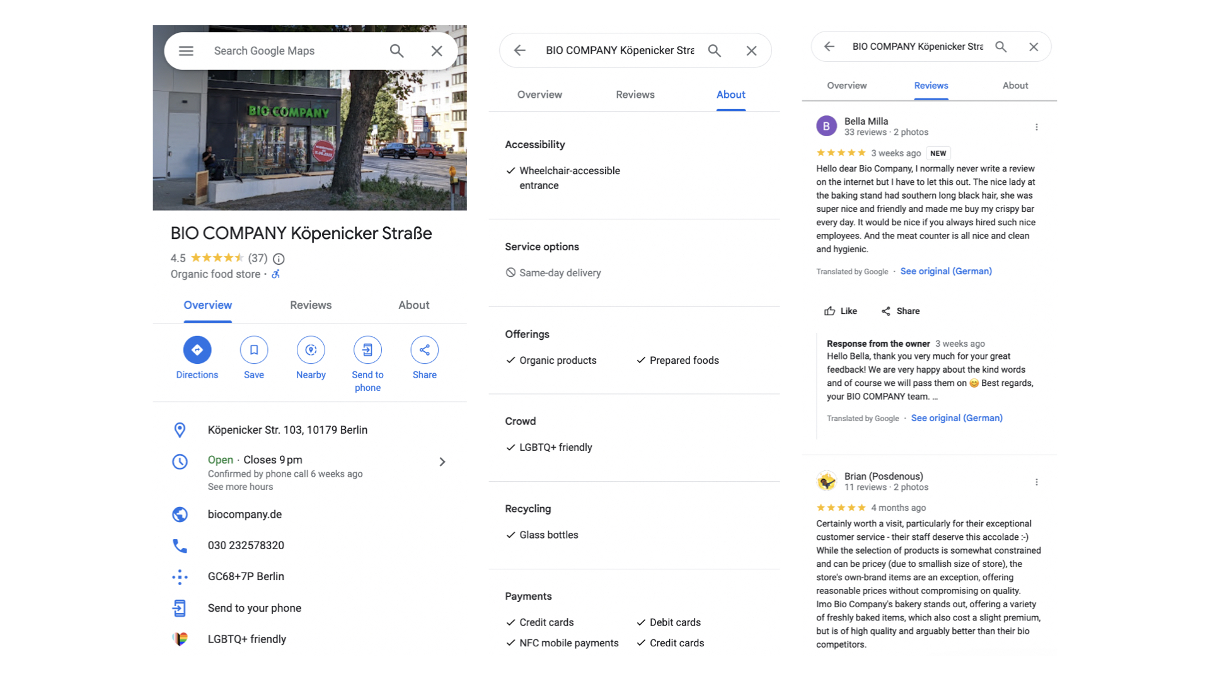The width and height of the screenshot is (1210, 681).
Task: Open Brian's review three-dot menu
Action: [1037, 482]
